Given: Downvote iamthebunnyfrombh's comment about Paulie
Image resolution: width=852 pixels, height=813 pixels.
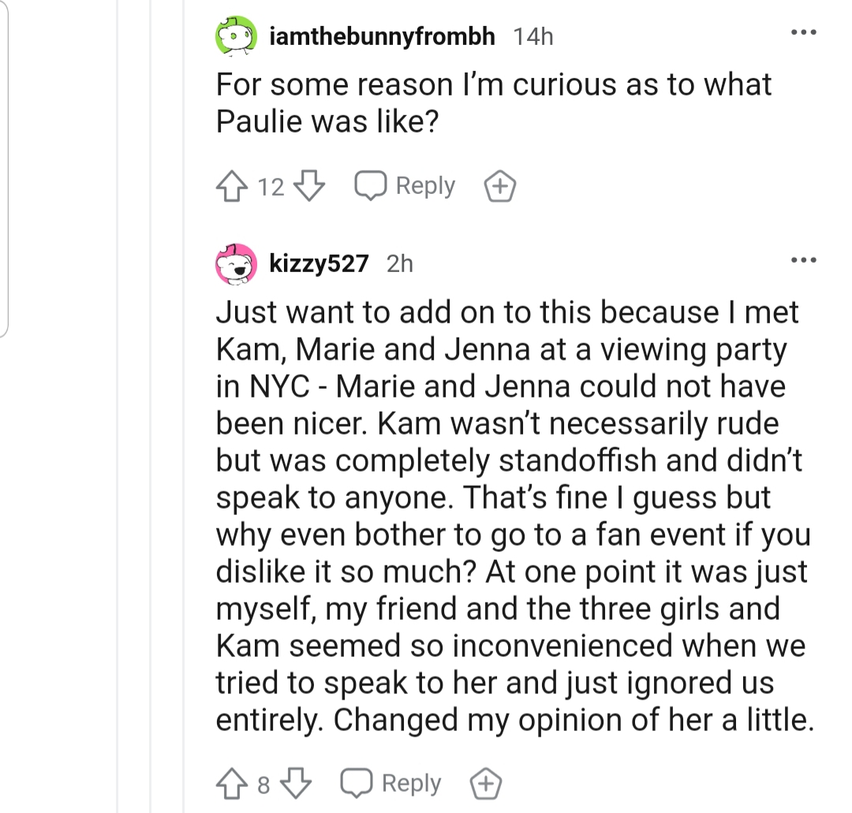Looking at the screenshot, I should pyautogui.click(x=309, y=186).
